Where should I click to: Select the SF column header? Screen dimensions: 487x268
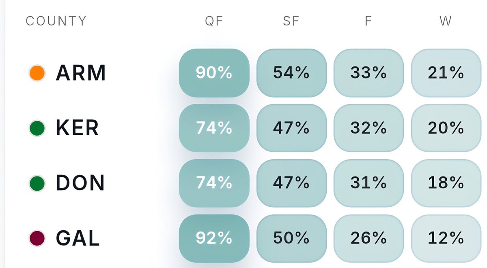pos(291,21)
